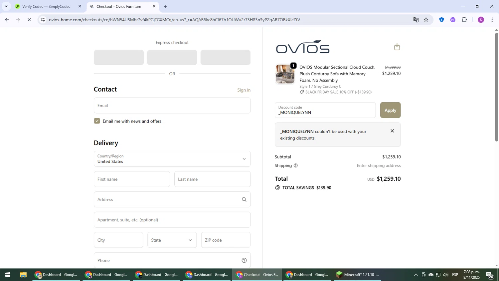Open the shopping bag cart icon

397,47
